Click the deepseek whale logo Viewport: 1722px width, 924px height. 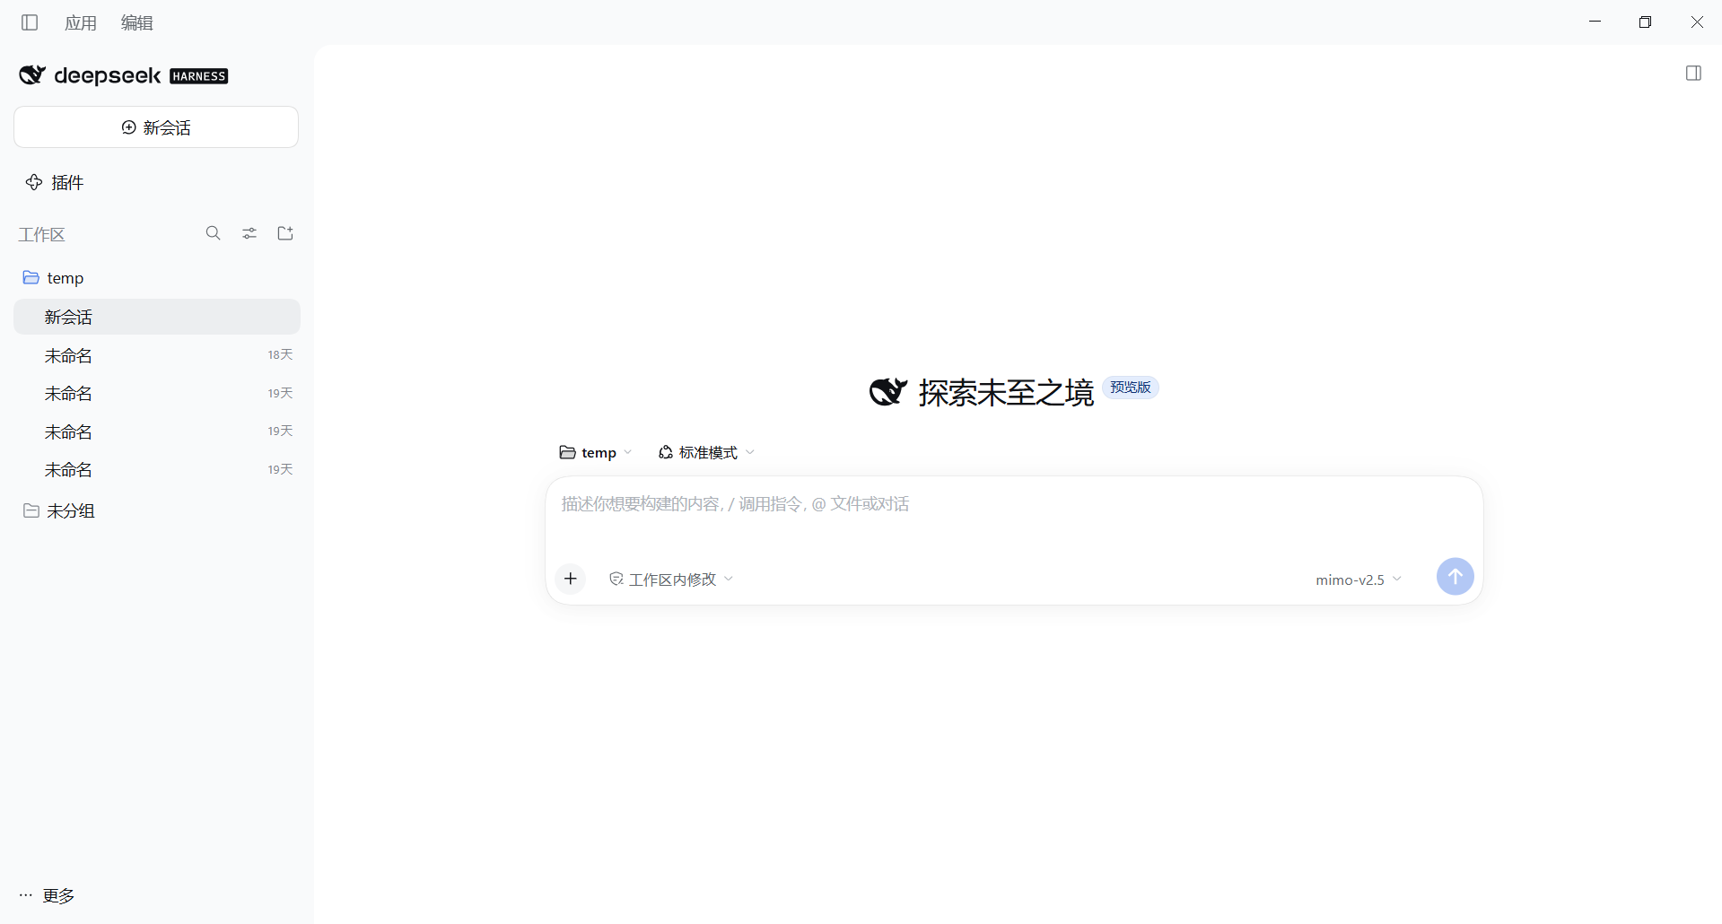[x=32, y=75]
